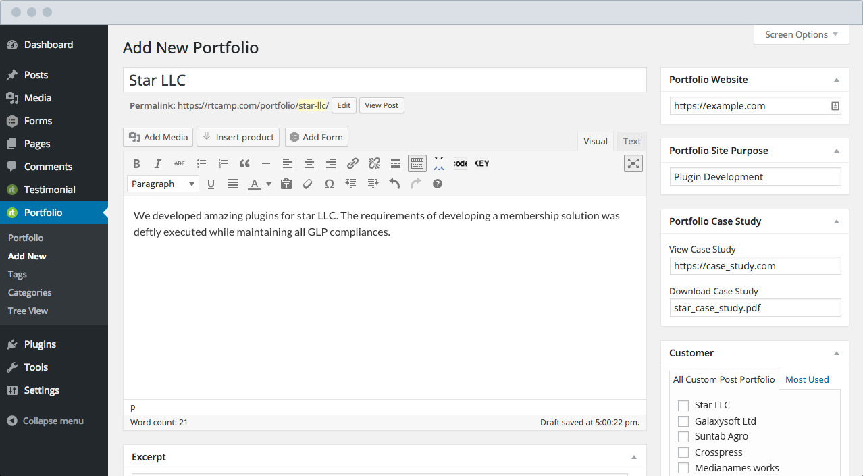Viewport: 863px width, 476px height.
Task: Open the Paragraph format dropdown
Action: click(163, 184)
